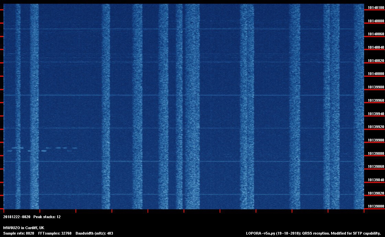Select the 10140060 frequency label
Viewport: 385px width, 237px height.
click(376, 34)
